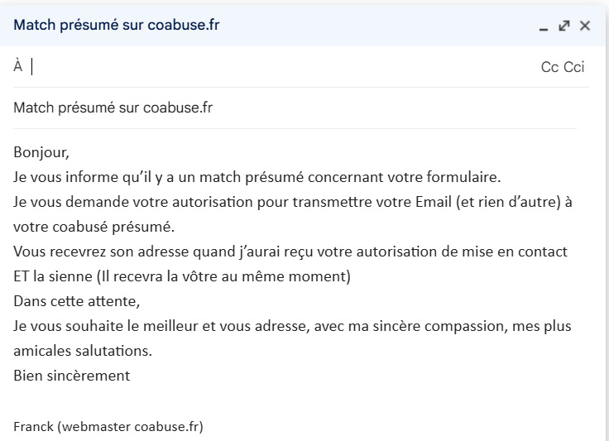The image size is (609, 441).
Task: Click the subject line field
Action: 295,108
